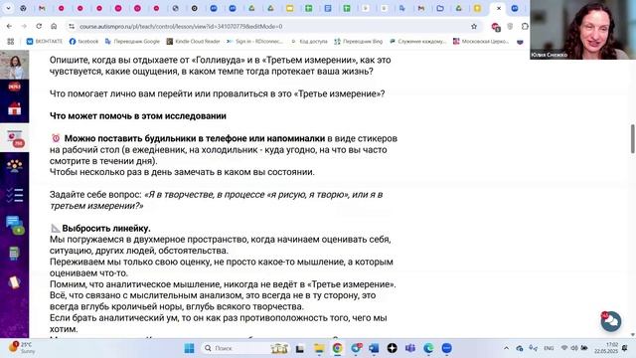Bookmark this page with the star
The height and width of the screenshot is (358, 636).
474,27
